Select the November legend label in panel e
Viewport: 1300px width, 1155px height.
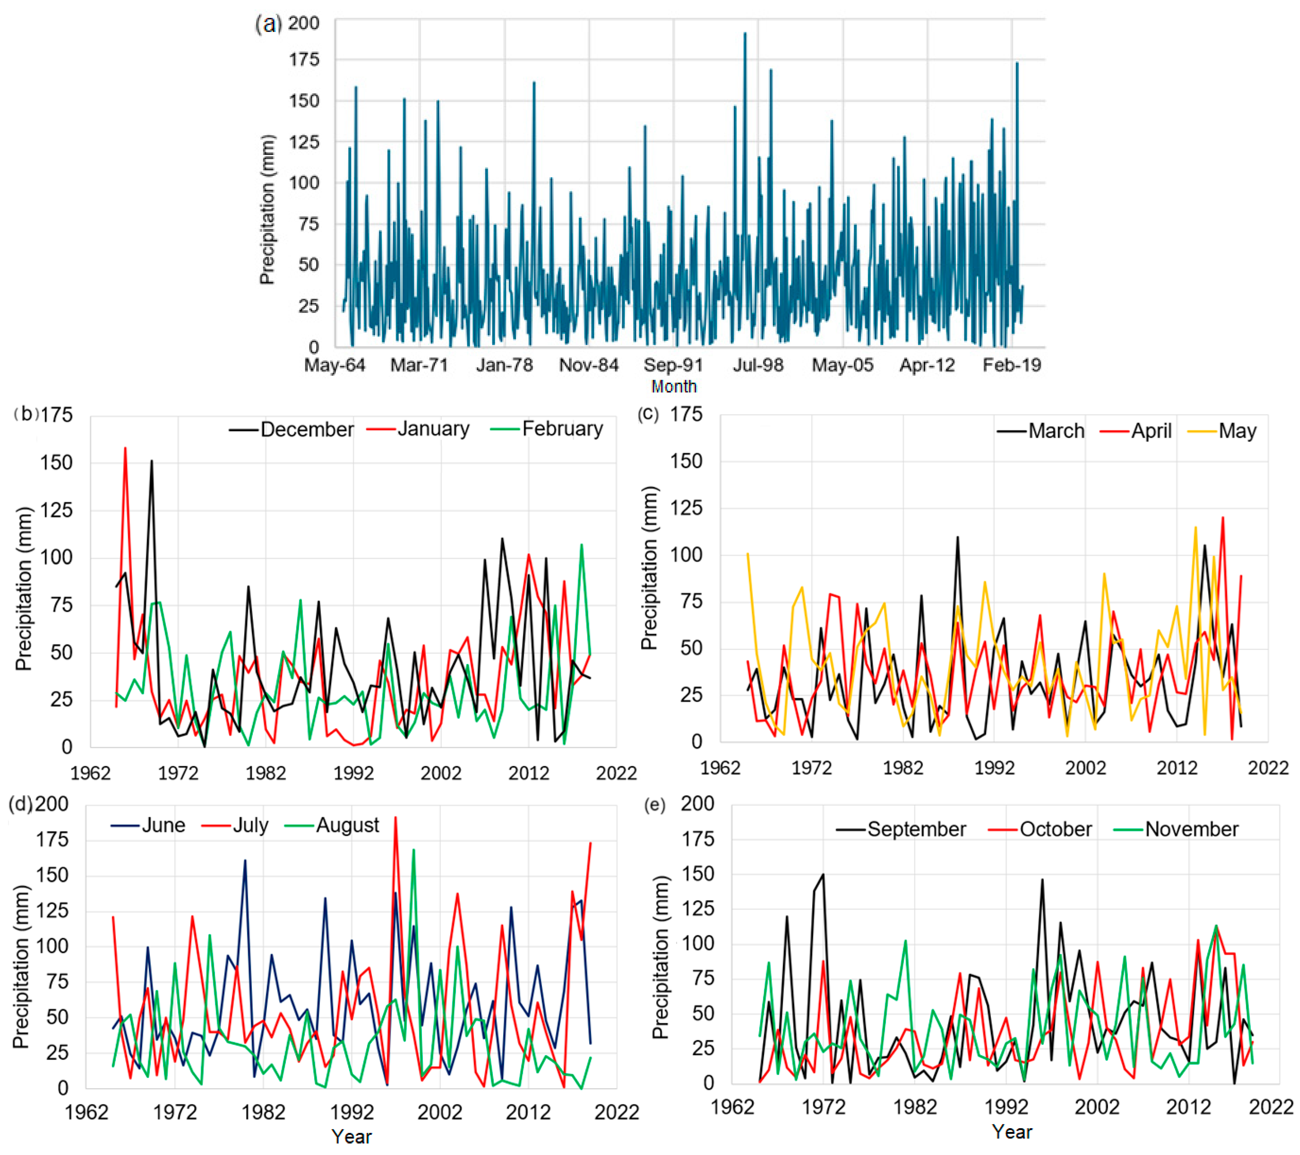1192,829
